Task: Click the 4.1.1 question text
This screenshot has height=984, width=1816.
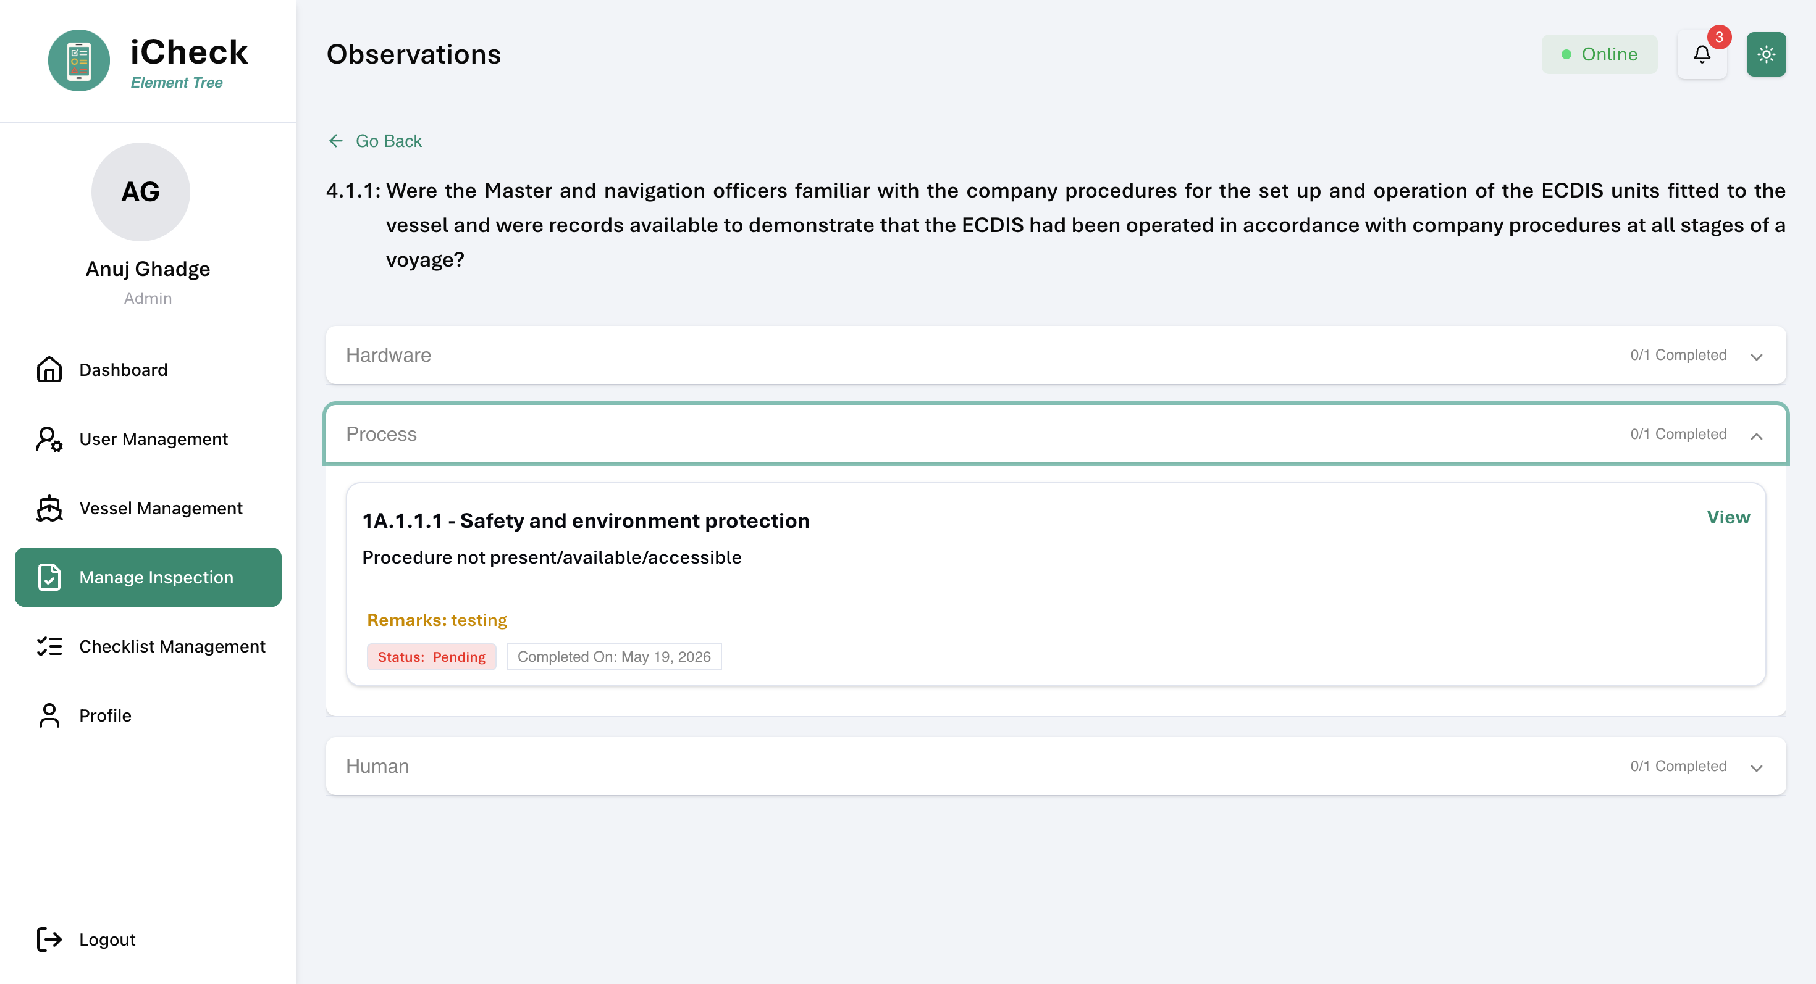Action: (1056, 225)
